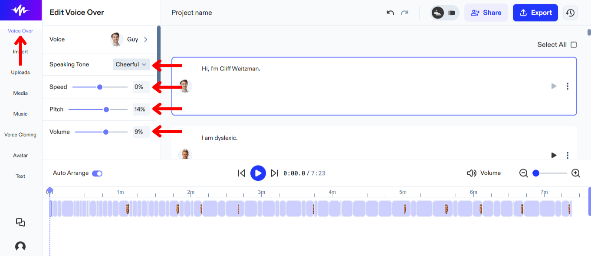
Task: Open more options for 'Hi, I'm Cliff Weitzman' block
Action: (x=567, y=86)
